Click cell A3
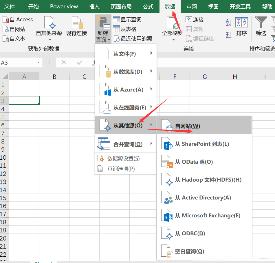The height and width of the screenshot is (263, 275). point(24,100)
